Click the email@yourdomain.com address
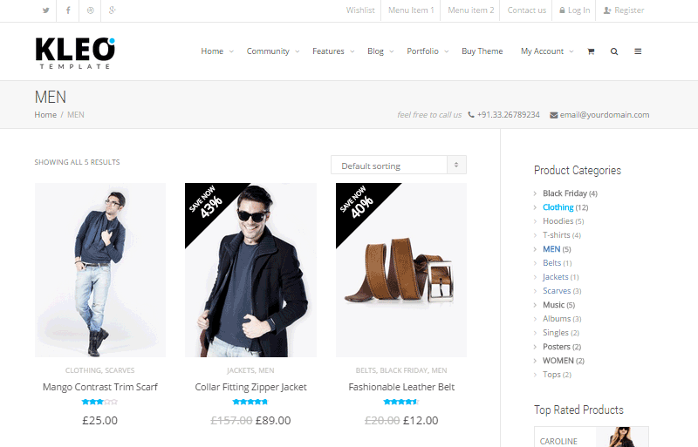The image size is (698, 447). click(x=605, y=115)
